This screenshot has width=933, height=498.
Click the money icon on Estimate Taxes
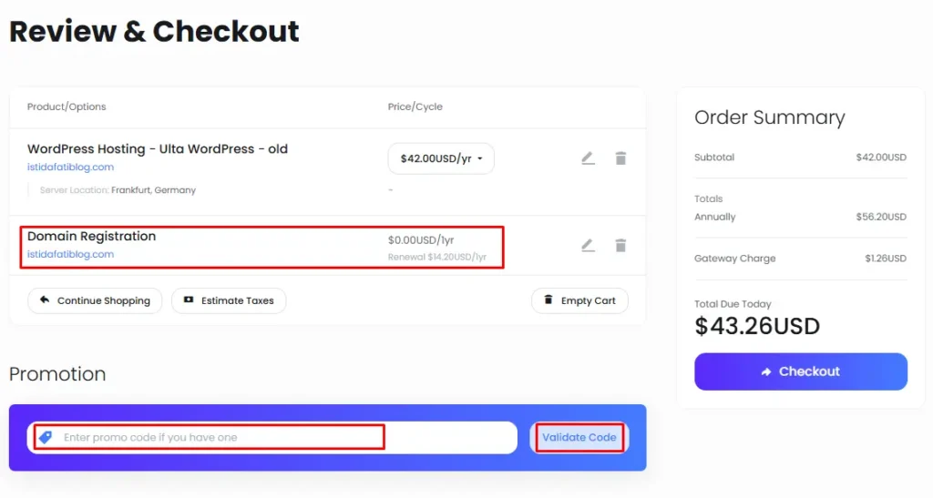click(x=189, y=300)
